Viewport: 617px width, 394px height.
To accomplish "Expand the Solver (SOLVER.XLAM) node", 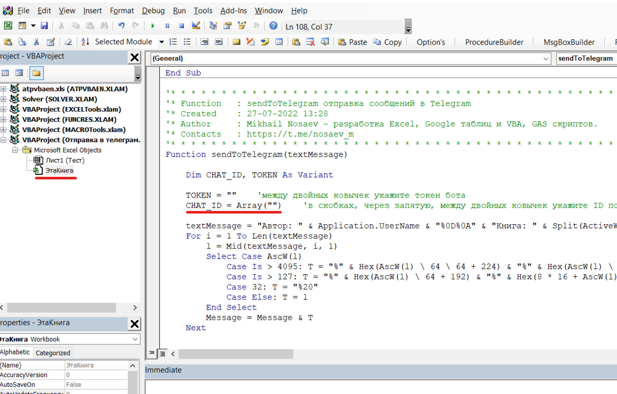I will pyautogui.click(x=4, y=99).
